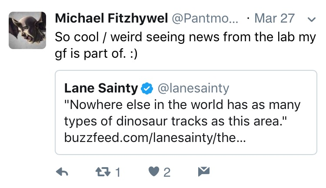Image resolution: width=326 pixels, height=188 pixels.
Task: Open Michael Fitzhywel's bat avatar picture
Action: (27, 30)
